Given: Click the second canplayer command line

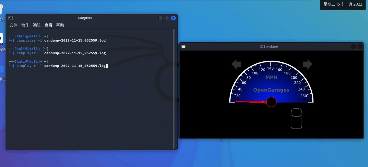Looking at the screenshot, I should [61, 53].
